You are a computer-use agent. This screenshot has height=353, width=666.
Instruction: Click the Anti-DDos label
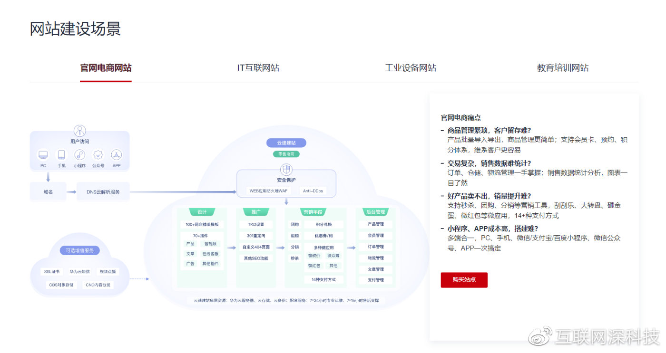[313, 191]
